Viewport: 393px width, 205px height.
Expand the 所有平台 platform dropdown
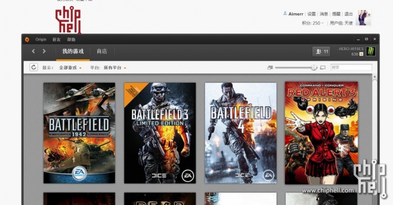point(115,68)
